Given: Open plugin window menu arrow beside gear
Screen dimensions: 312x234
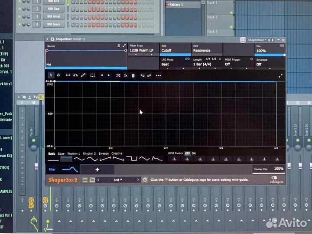Looking at the screenshot, I should point(47,39).
